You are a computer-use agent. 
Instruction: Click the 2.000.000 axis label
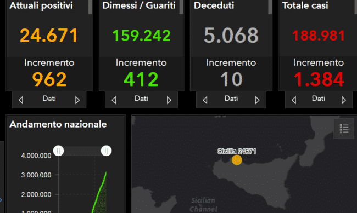point(36,194)
